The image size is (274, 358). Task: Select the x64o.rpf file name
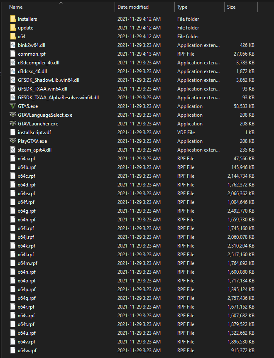[x=27, y=281]
